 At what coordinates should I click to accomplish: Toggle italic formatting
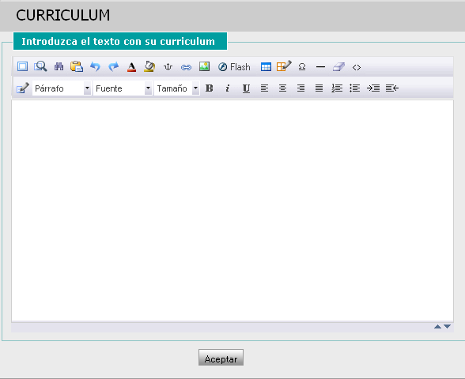click(x=228, y=88)
